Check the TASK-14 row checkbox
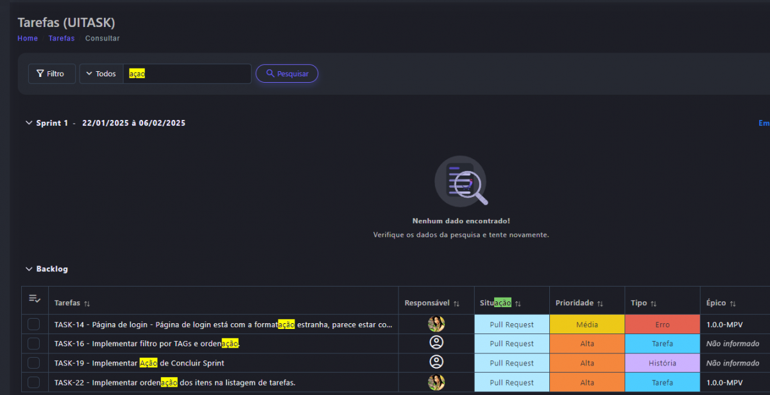This screenshot has height=395, width=770. coord(34,325)
